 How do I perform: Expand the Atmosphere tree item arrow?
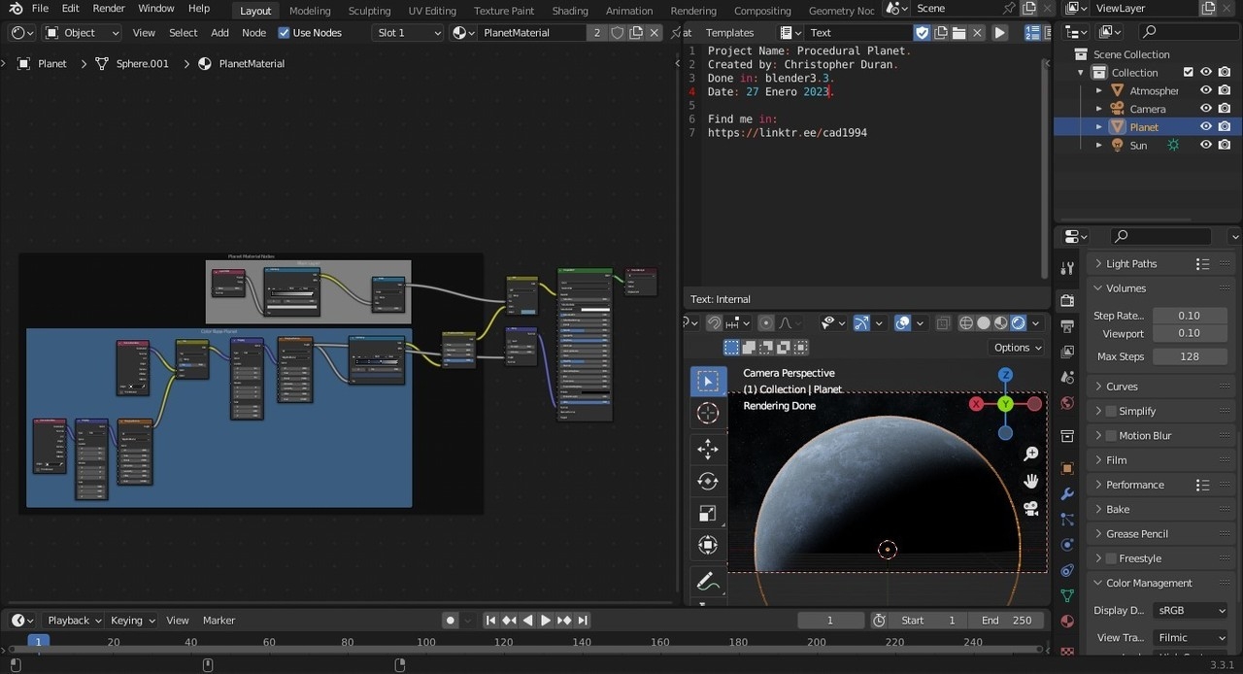tap(1099, 90)
